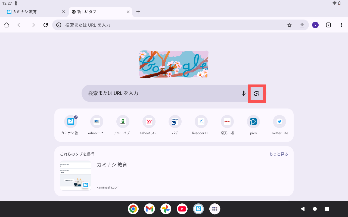Viewport: 348px width, 217px height.
Task: Close the 新しいタブ tab
Action: [128, 12]
